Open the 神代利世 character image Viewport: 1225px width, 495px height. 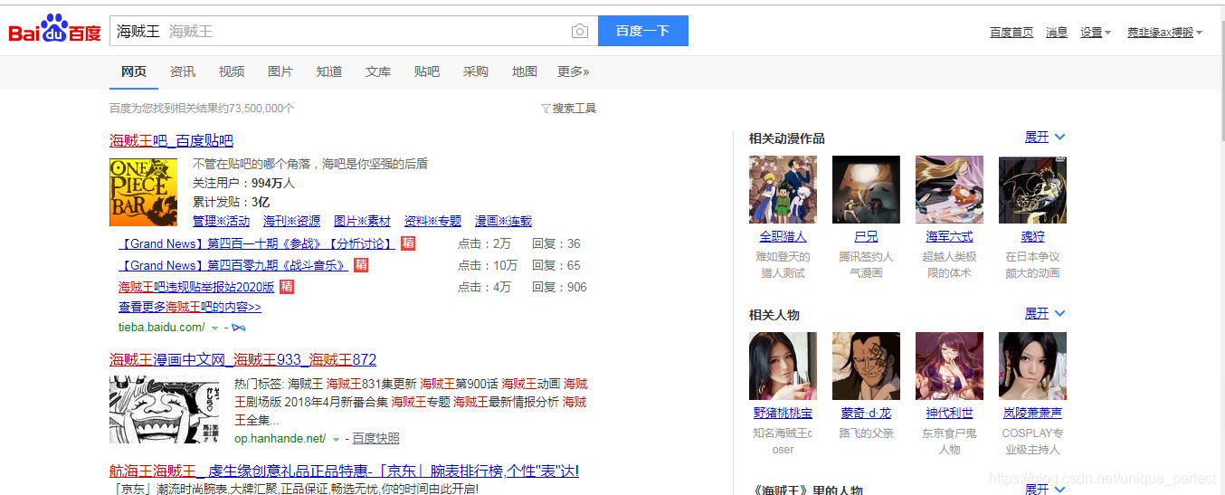[949, 366]
